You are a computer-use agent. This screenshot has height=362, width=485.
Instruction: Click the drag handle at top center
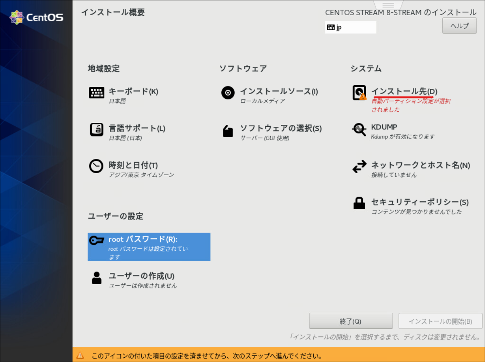(388, 5)
